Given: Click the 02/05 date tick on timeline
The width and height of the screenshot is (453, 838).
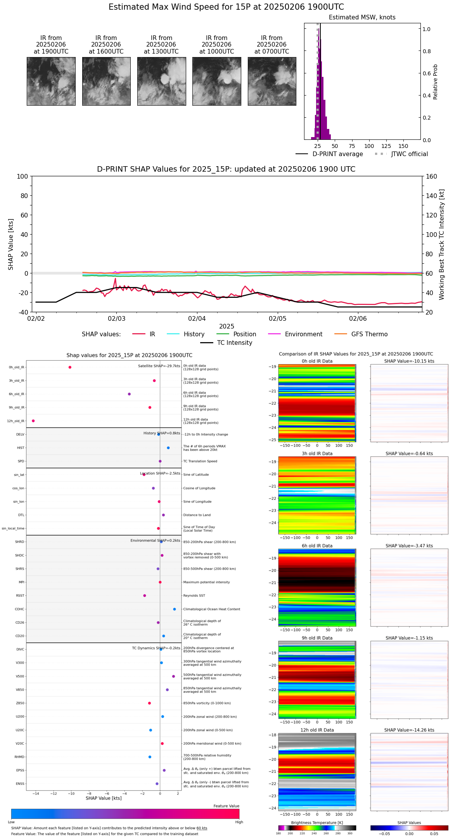Looking at the screenshot, I should coord(277,318).
